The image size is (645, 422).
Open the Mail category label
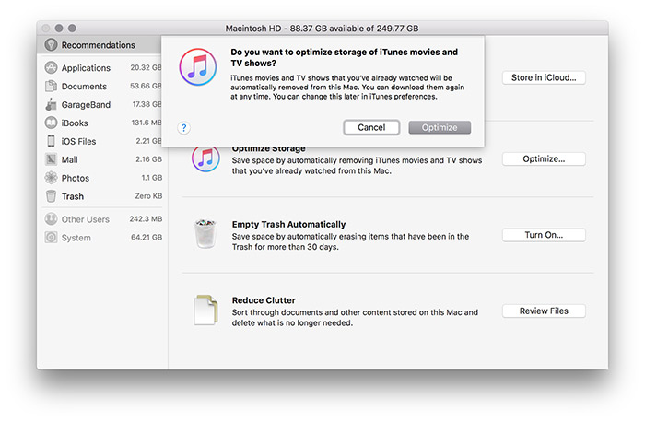(x=69, y=159)
